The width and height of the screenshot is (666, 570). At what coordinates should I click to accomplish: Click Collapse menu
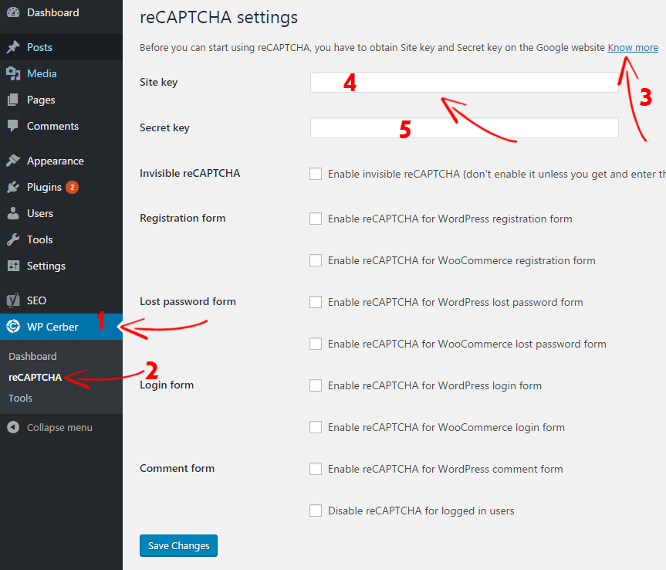coord(59,427)
